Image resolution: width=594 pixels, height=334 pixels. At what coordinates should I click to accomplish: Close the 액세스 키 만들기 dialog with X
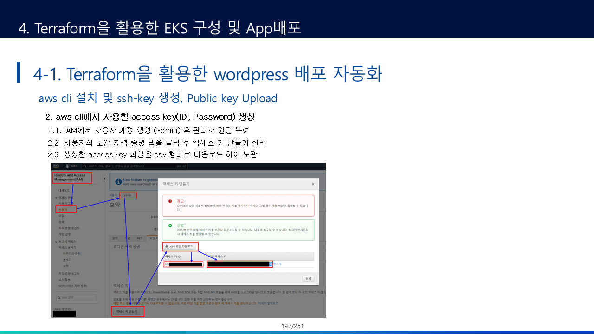pos(313,184)
